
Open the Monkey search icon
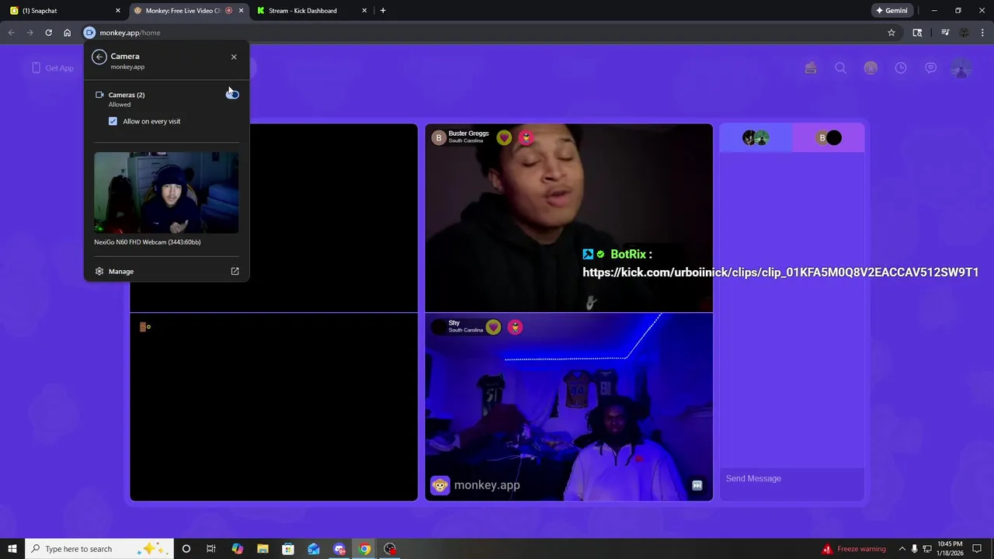(x=840, y=68)
